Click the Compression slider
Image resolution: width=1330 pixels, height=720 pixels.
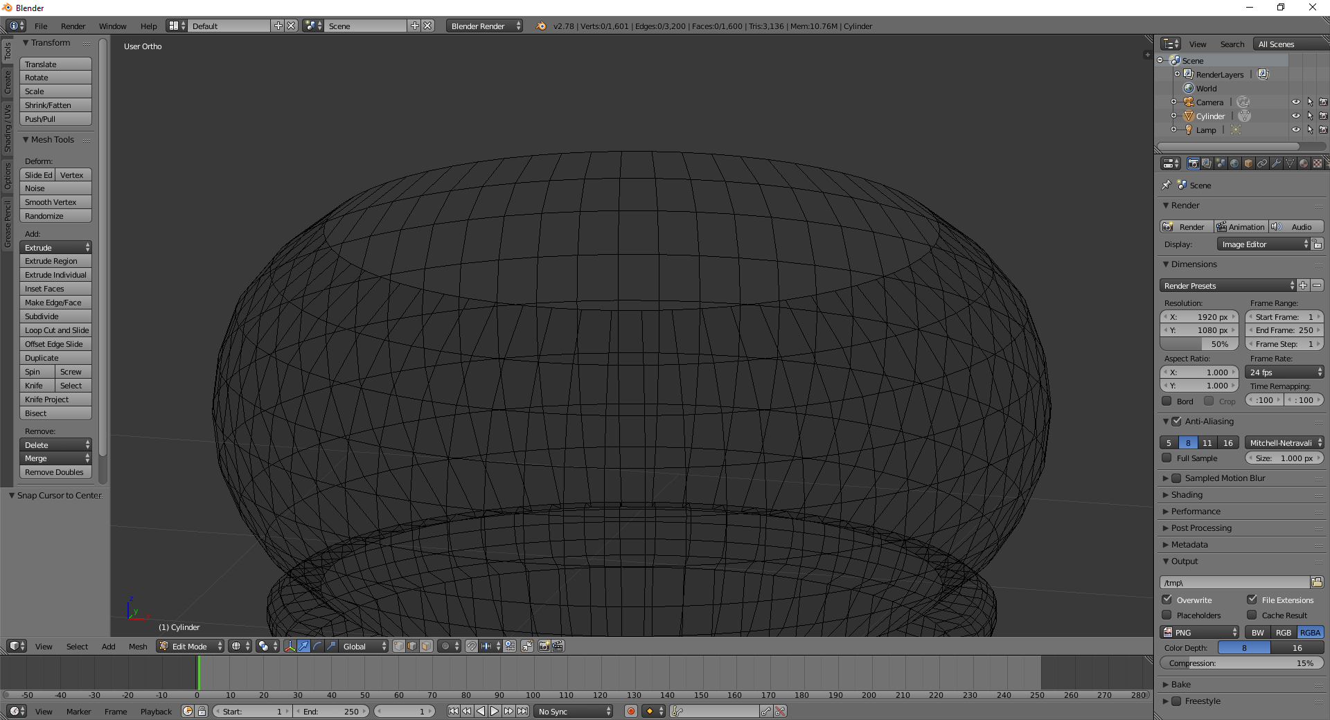1241,663
